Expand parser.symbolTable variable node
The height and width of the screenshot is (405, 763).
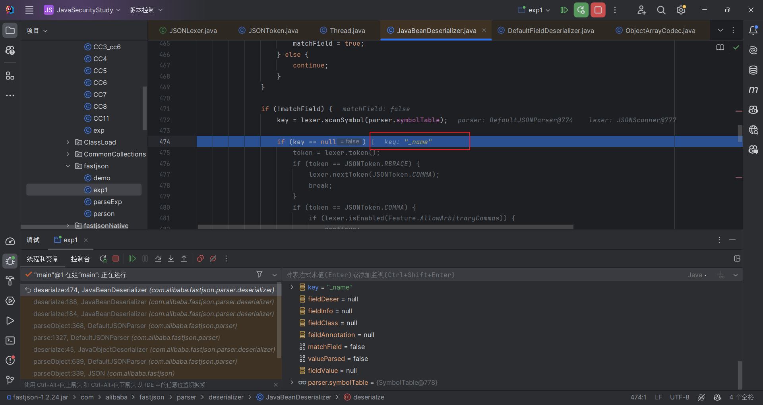[x=292, y=382]
